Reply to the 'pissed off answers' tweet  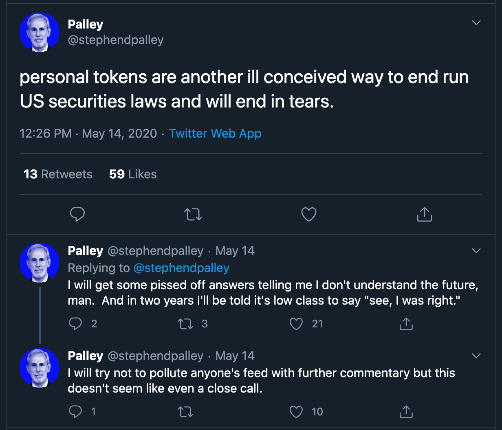coord(75,324)
